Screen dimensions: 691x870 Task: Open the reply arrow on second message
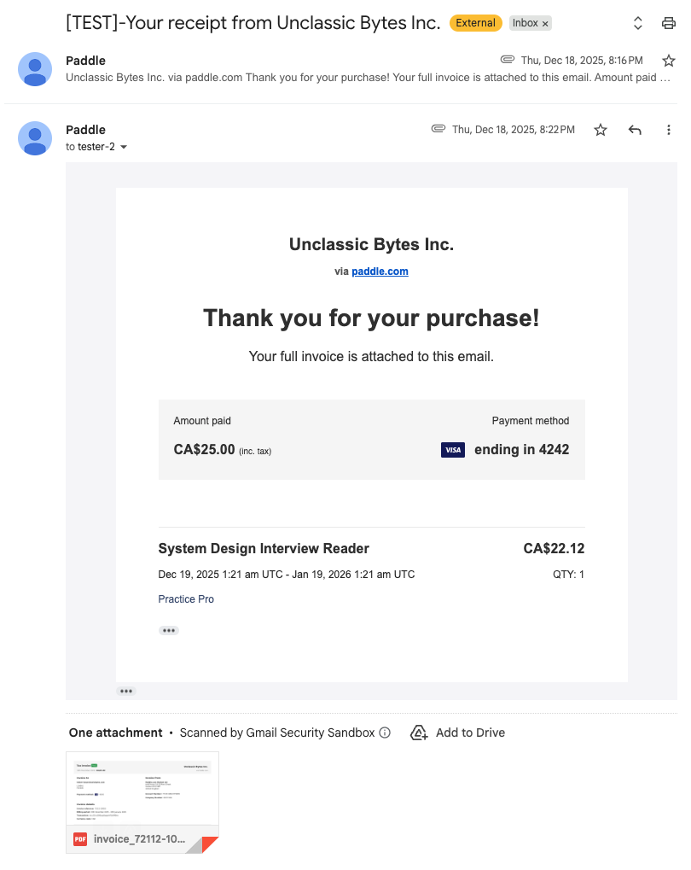[x=635, y=129]
